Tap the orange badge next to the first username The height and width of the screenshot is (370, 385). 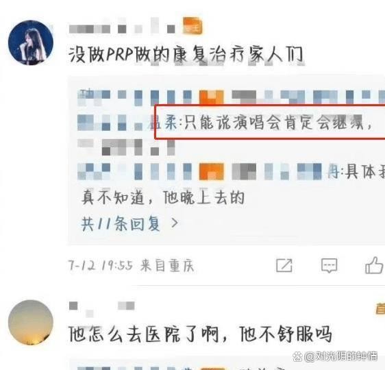(x=192, y=25)
